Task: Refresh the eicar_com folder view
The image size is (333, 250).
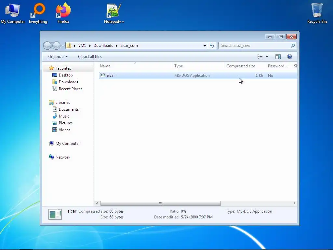Action: coord(212,46)
